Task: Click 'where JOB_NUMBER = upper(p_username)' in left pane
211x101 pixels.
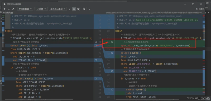Action: coord(40,86)
